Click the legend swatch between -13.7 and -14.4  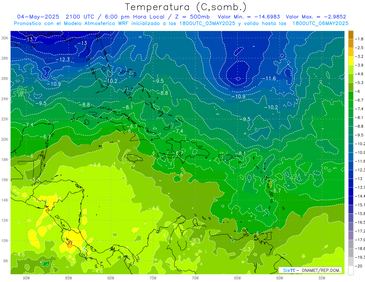click(x=351, y=192)
